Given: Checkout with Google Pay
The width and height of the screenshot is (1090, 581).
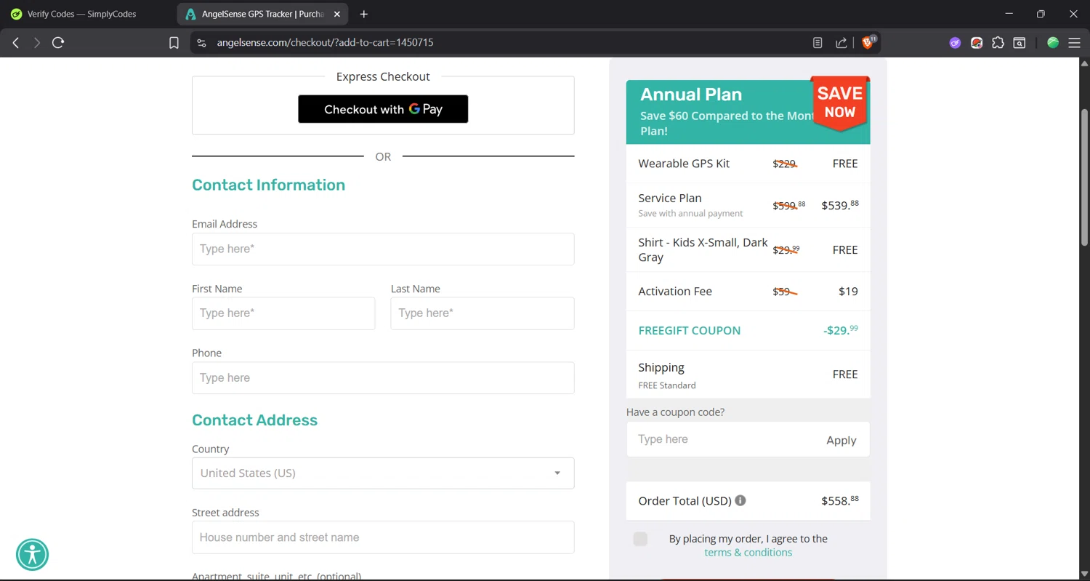Looking at the screenshot, I should tap(383, 109).
